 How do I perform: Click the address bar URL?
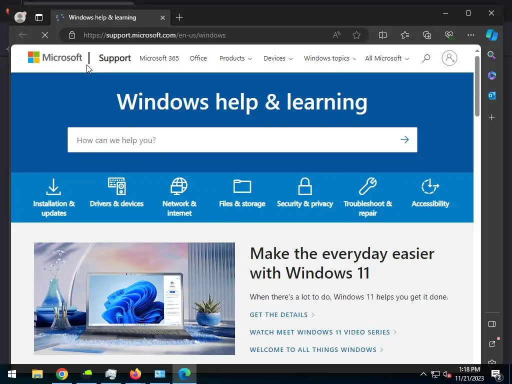tap(154, 35)
